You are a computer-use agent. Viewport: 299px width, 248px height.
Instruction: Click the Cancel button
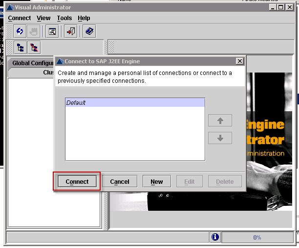coord(120,181)
